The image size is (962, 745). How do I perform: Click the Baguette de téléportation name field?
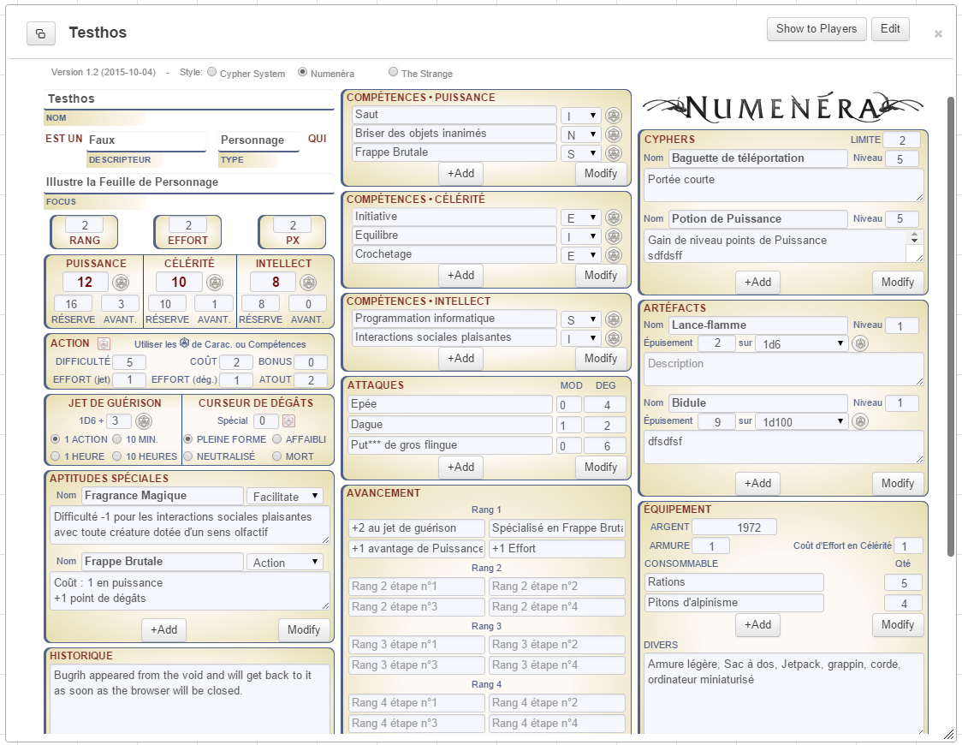757,158
